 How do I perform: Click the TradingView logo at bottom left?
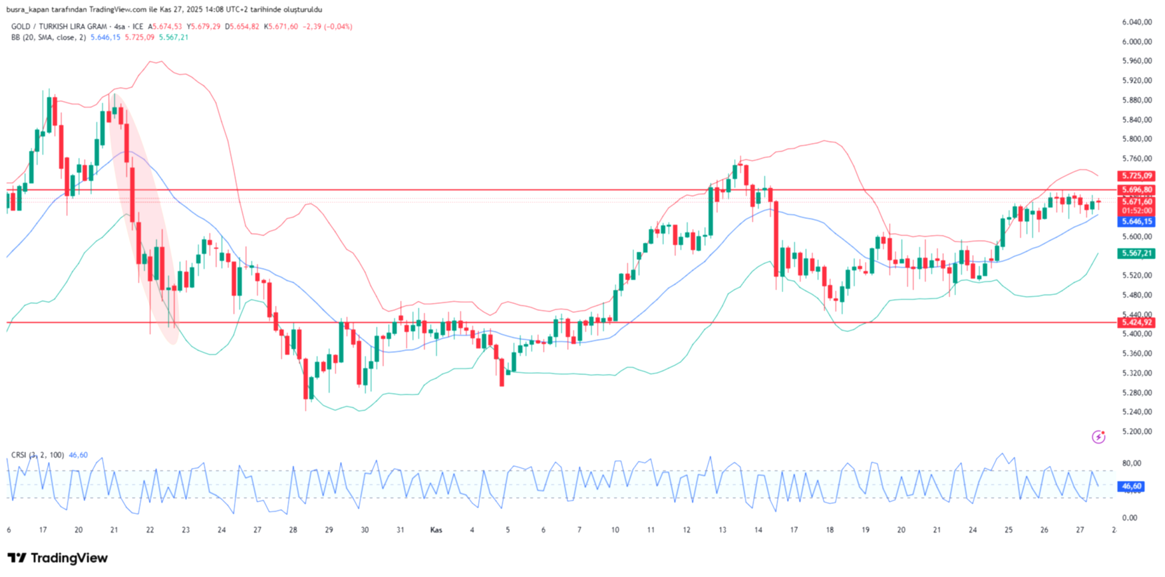pos(58,558)
